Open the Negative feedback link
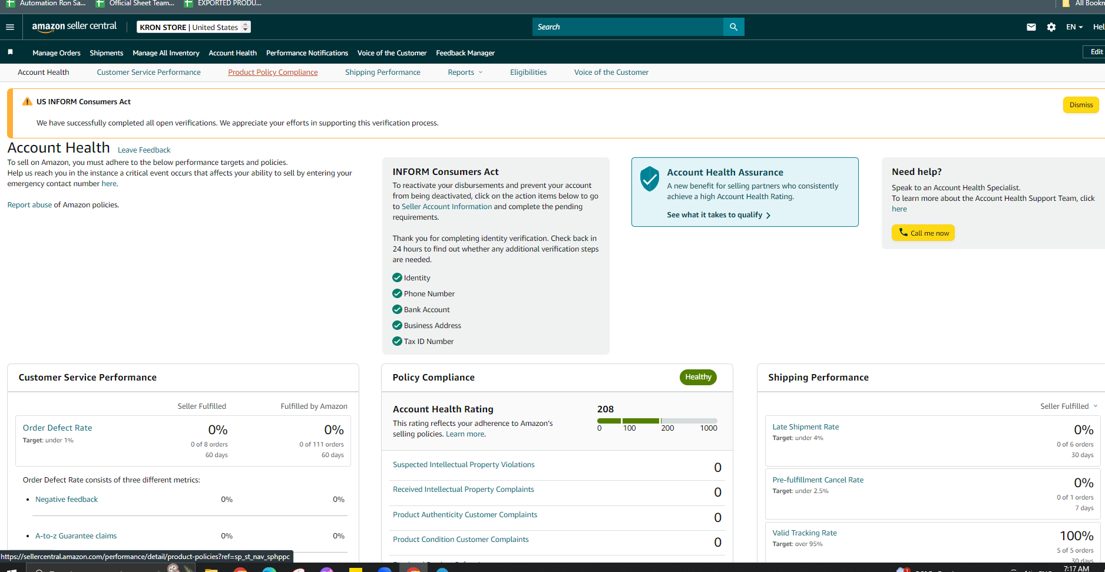This screenshot has width=1105, height=572. point(67,500)
